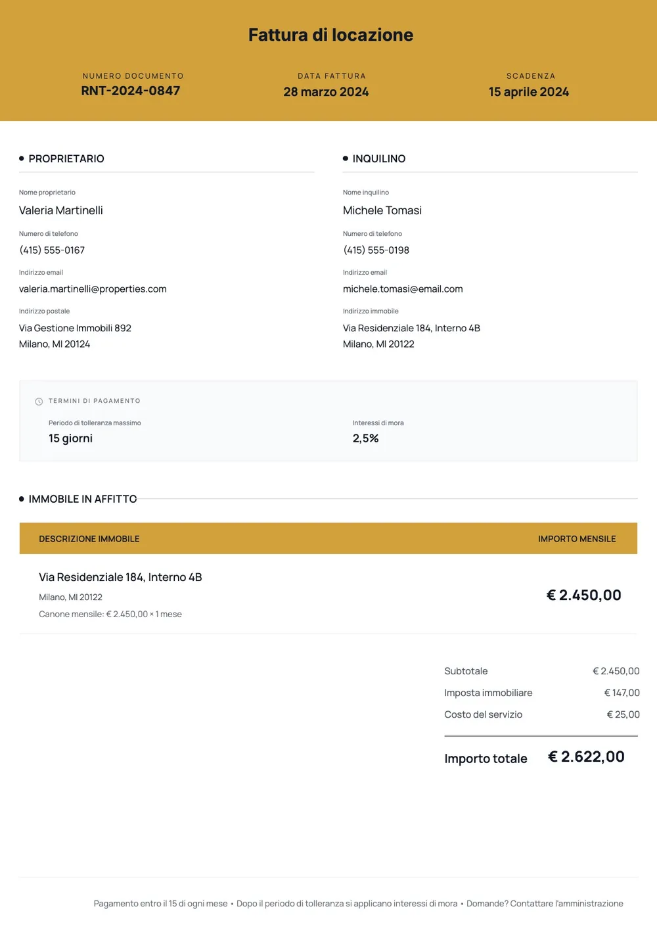657x930 pixels.
Task: Click the 2,5% late interest value
Action: click(x=365, y=438)
